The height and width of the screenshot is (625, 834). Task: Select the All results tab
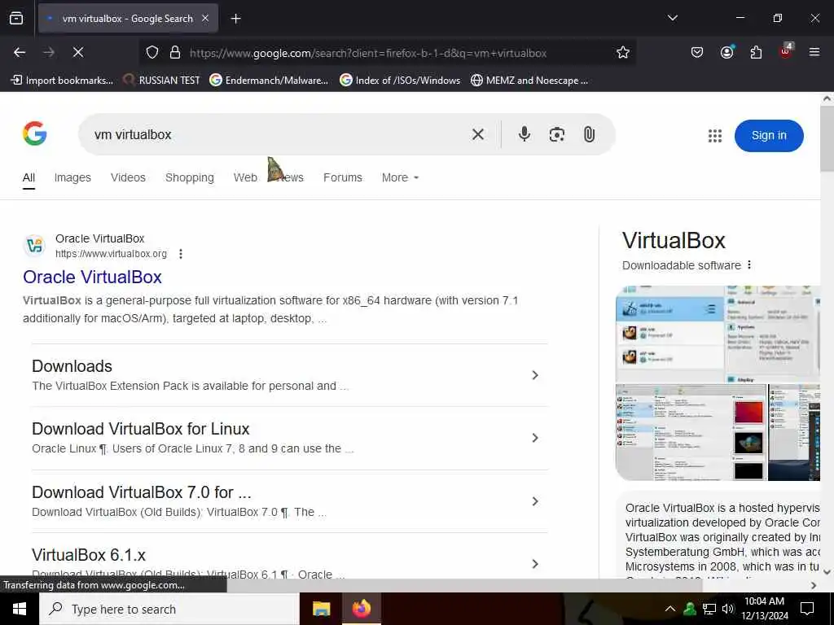[x=29, y=178]
